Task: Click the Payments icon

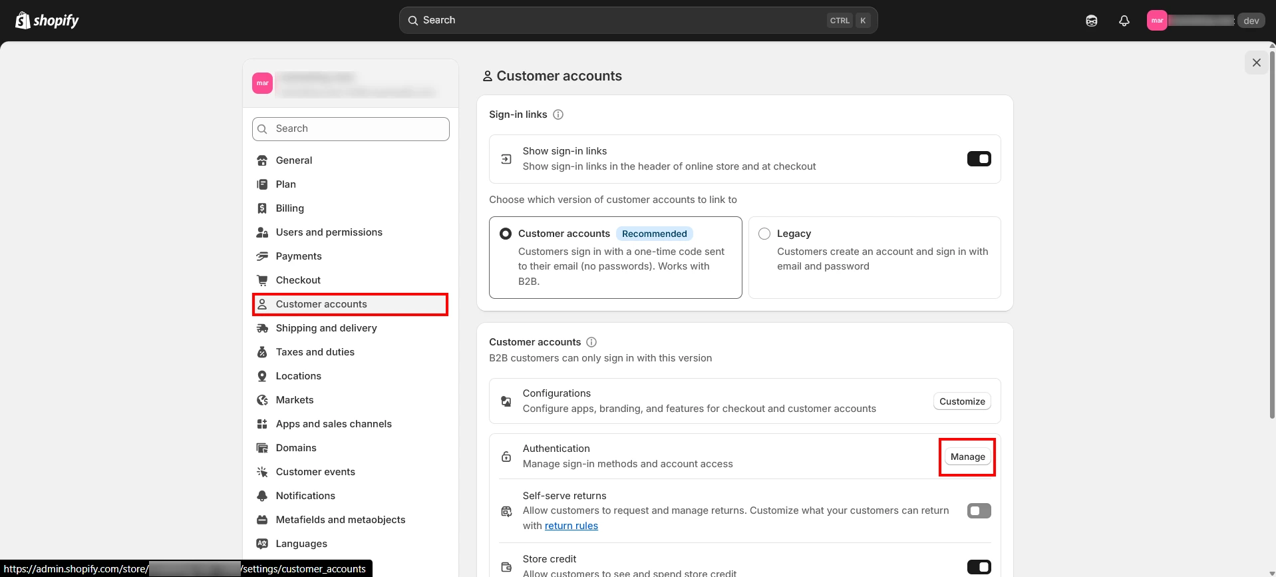Action: click(x=262, y=256)
